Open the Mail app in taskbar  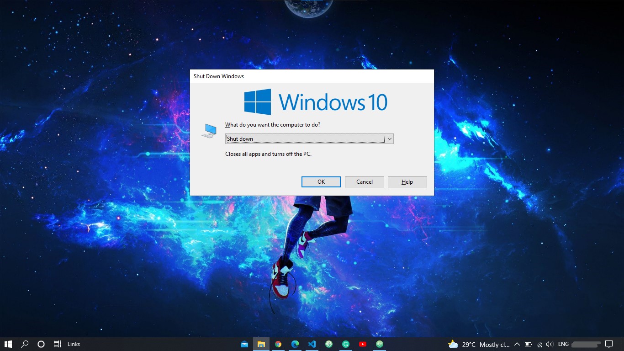pos(244,344)
